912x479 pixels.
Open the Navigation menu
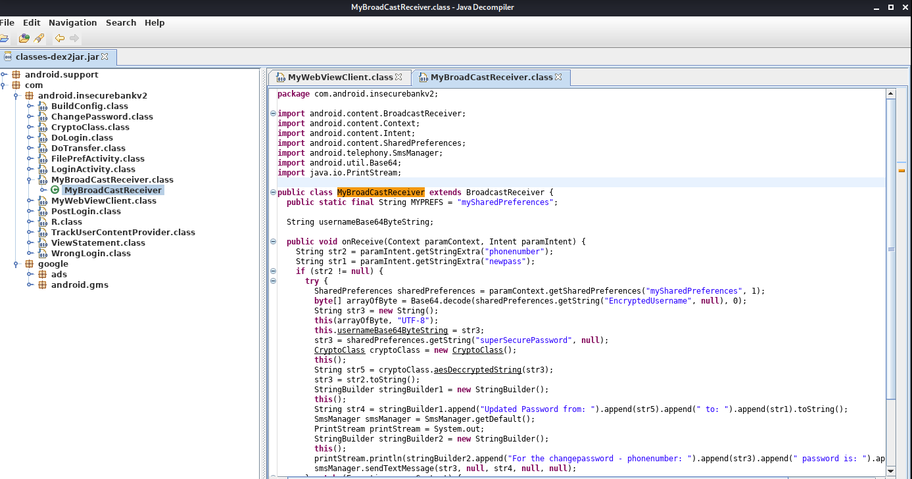72,22
